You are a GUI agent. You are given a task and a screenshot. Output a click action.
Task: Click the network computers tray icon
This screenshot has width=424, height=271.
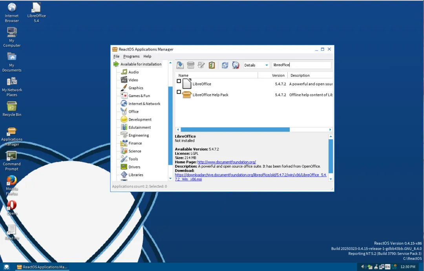(x=382, y=267)
